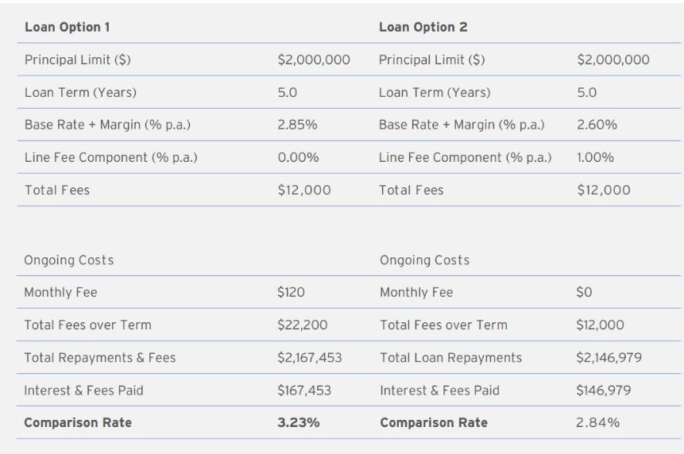This screenshot has width=684, height=454.
Task: Click the 2.84% comparison rate value
Action: point(598,423)
